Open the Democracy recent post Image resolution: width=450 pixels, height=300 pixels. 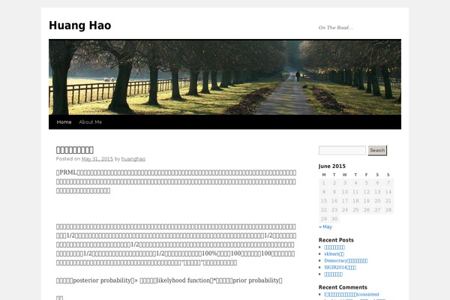pos(346,261)
